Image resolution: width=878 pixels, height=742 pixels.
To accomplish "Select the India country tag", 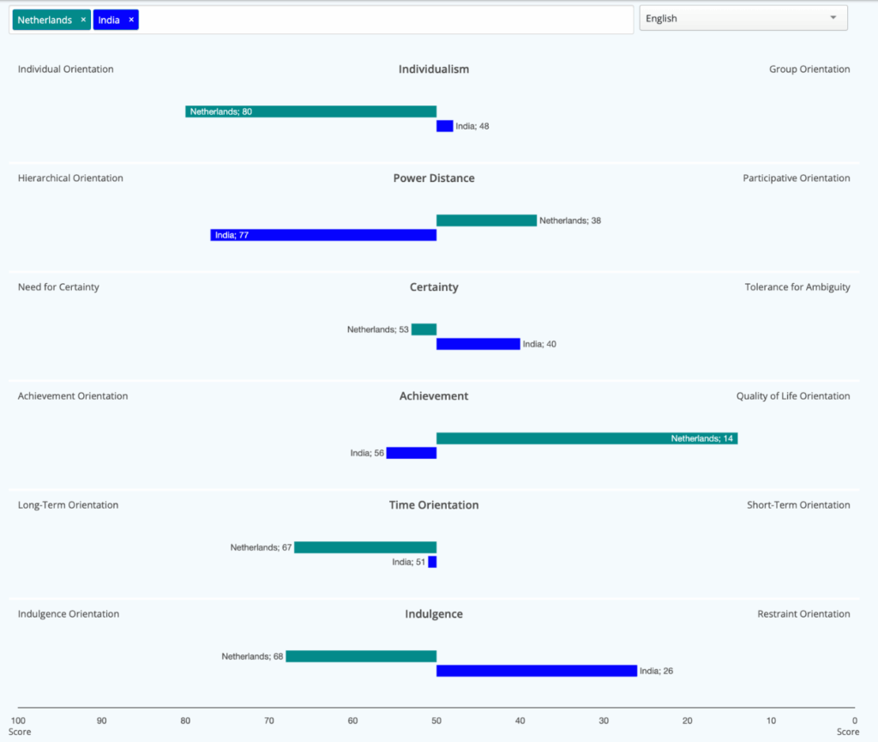I will (x=109, y=20).
